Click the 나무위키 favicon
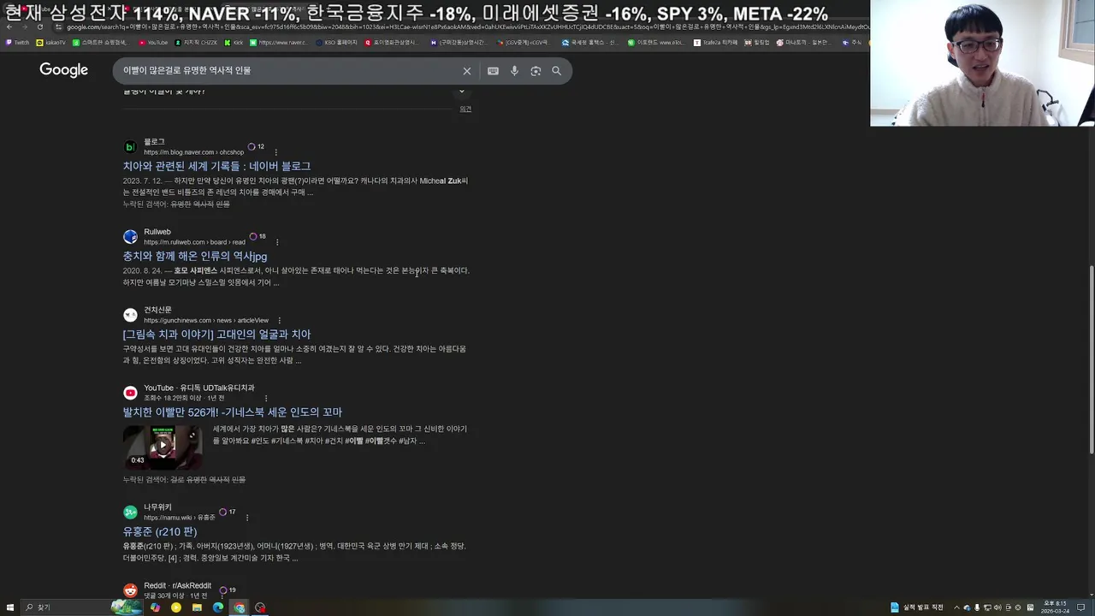This screenshot has width=1095, height=616. (130, 512)
